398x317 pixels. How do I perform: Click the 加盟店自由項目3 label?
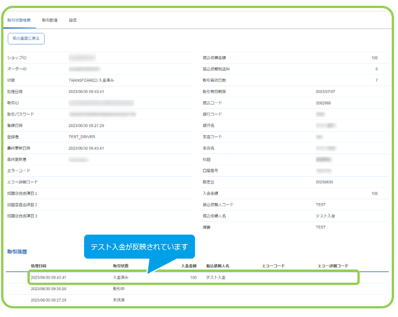(x=22, y=216)
